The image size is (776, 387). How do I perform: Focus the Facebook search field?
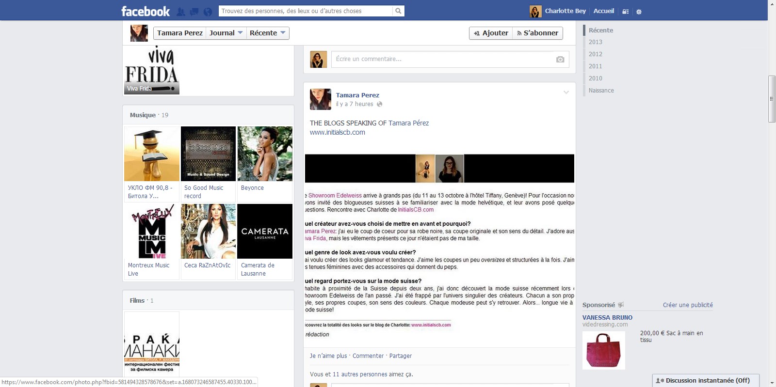306,11
